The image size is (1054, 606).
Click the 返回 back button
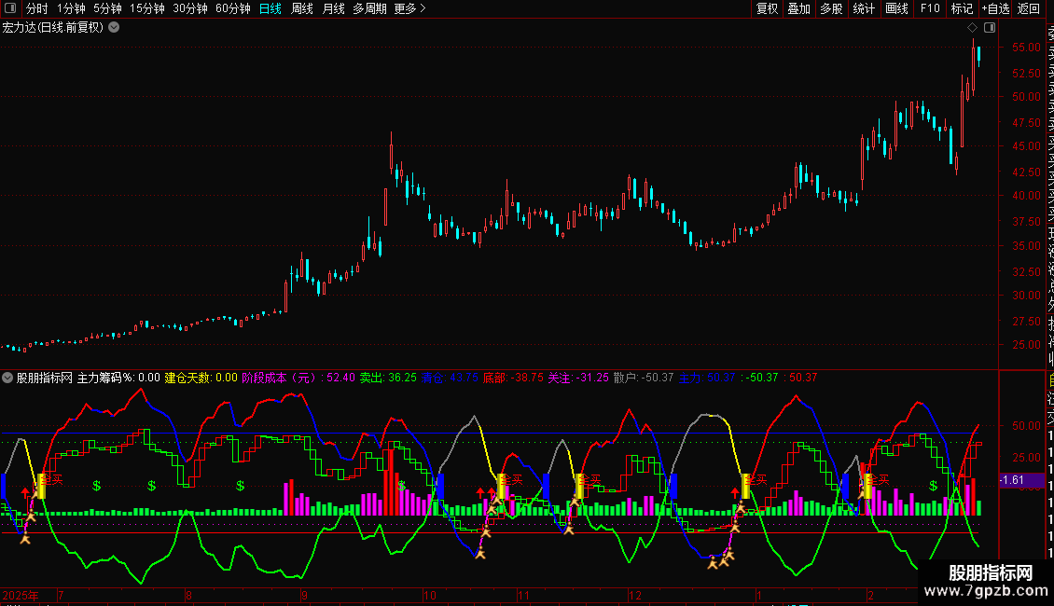point(1029,8)
